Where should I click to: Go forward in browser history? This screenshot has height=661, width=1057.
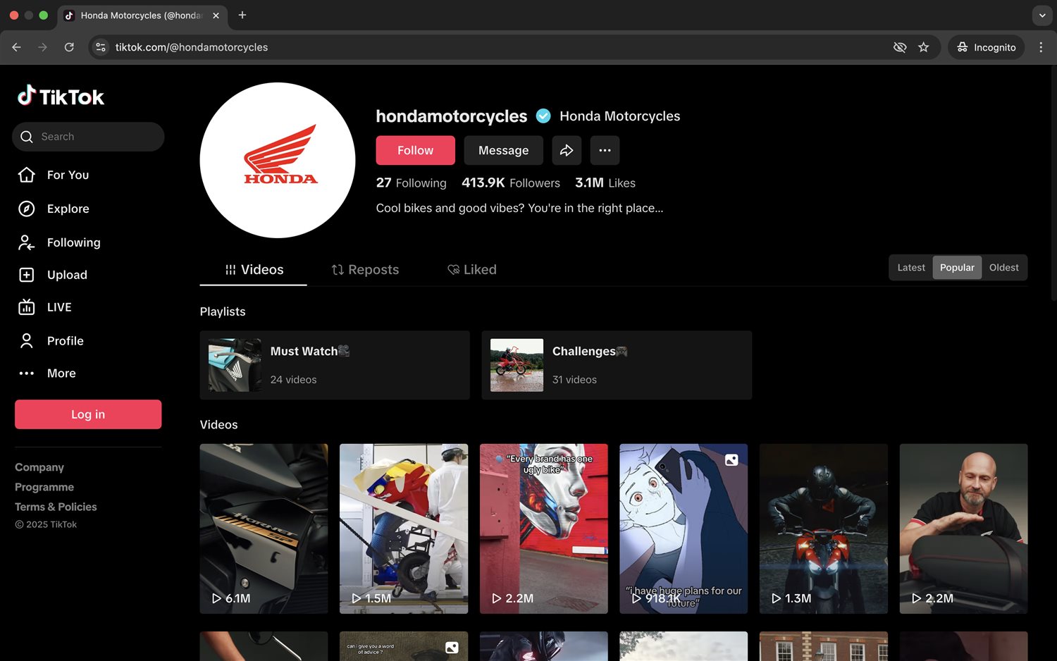click(x=43, y=47)
